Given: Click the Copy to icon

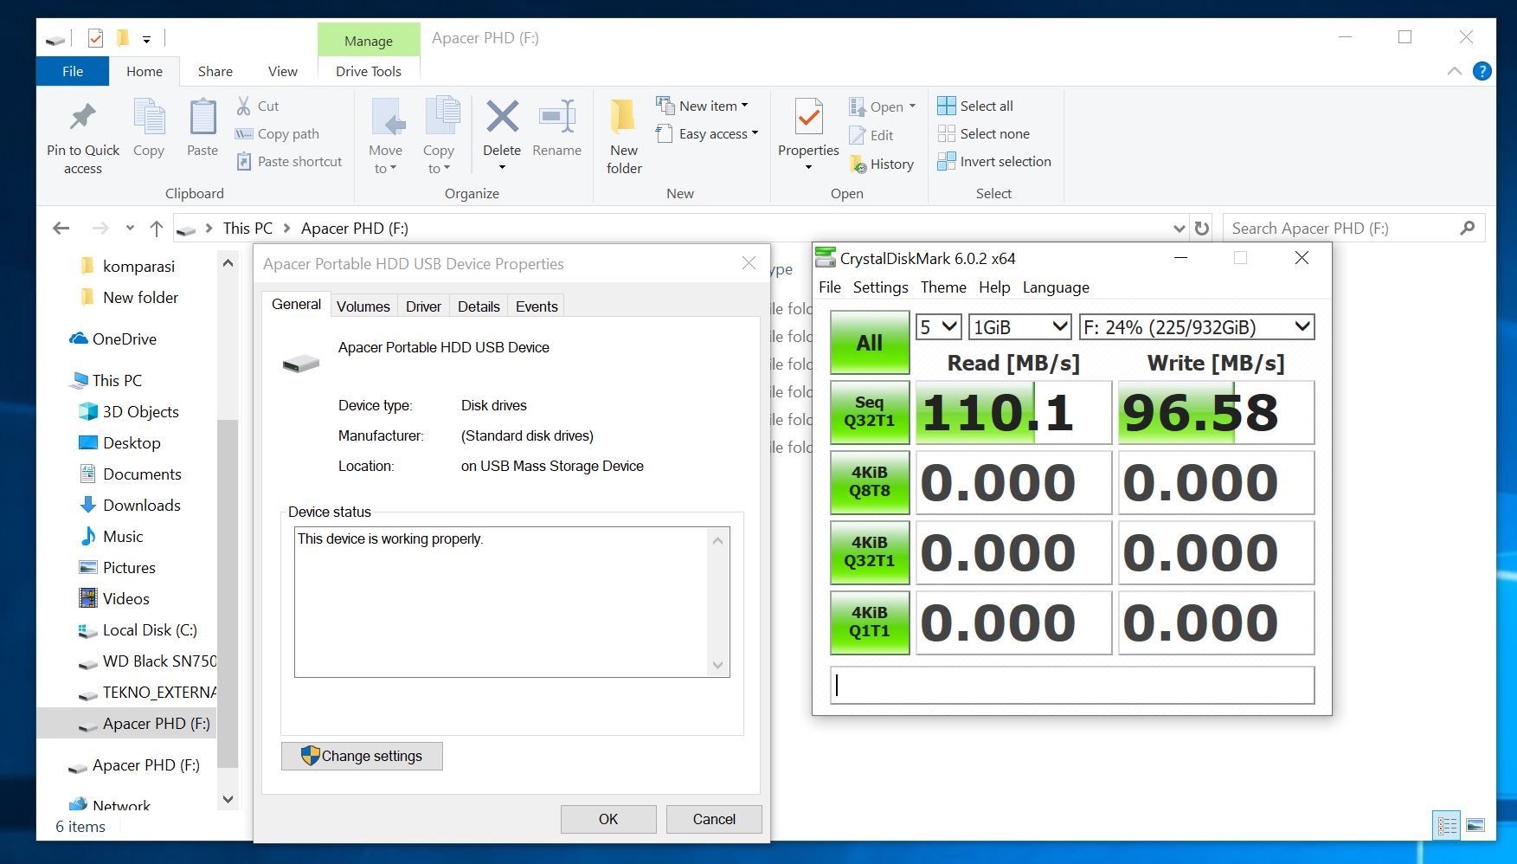Looking at the screenshot, I should pyautogui.click(x=441, y=117).
